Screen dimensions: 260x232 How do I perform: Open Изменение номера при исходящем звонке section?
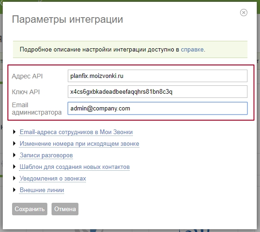tap(79, 144)
